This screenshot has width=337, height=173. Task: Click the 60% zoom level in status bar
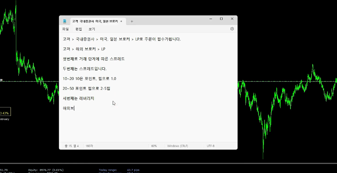154,146
